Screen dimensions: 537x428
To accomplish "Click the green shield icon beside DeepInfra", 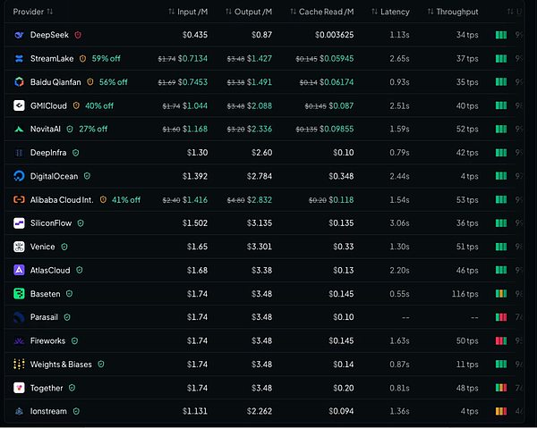I will coord(76,153).
